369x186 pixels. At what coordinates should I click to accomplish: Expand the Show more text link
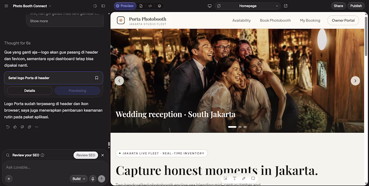click(39, 21)
